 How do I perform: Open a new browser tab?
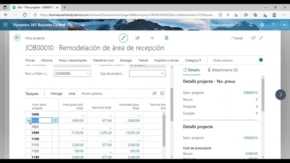(64, 7)
